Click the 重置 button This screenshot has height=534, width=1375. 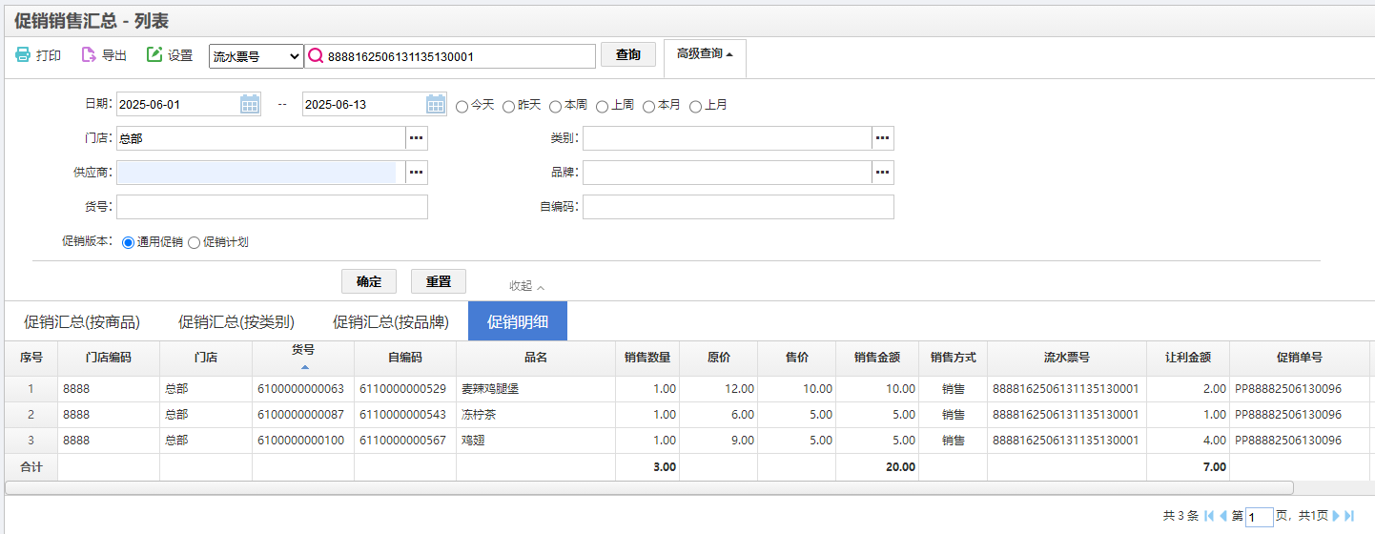[439, 281]
